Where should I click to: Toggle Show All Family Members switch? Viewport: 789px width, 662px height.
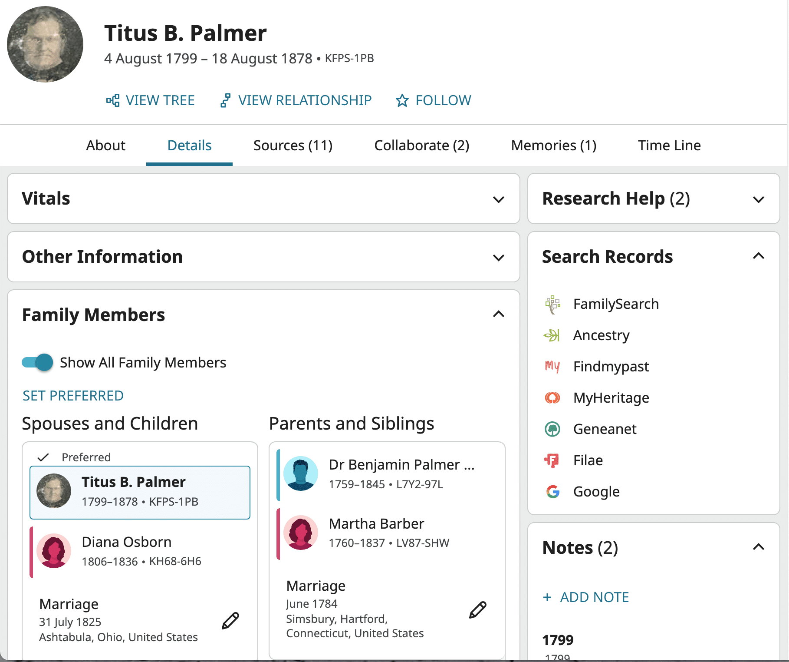(x=38, y=362)
